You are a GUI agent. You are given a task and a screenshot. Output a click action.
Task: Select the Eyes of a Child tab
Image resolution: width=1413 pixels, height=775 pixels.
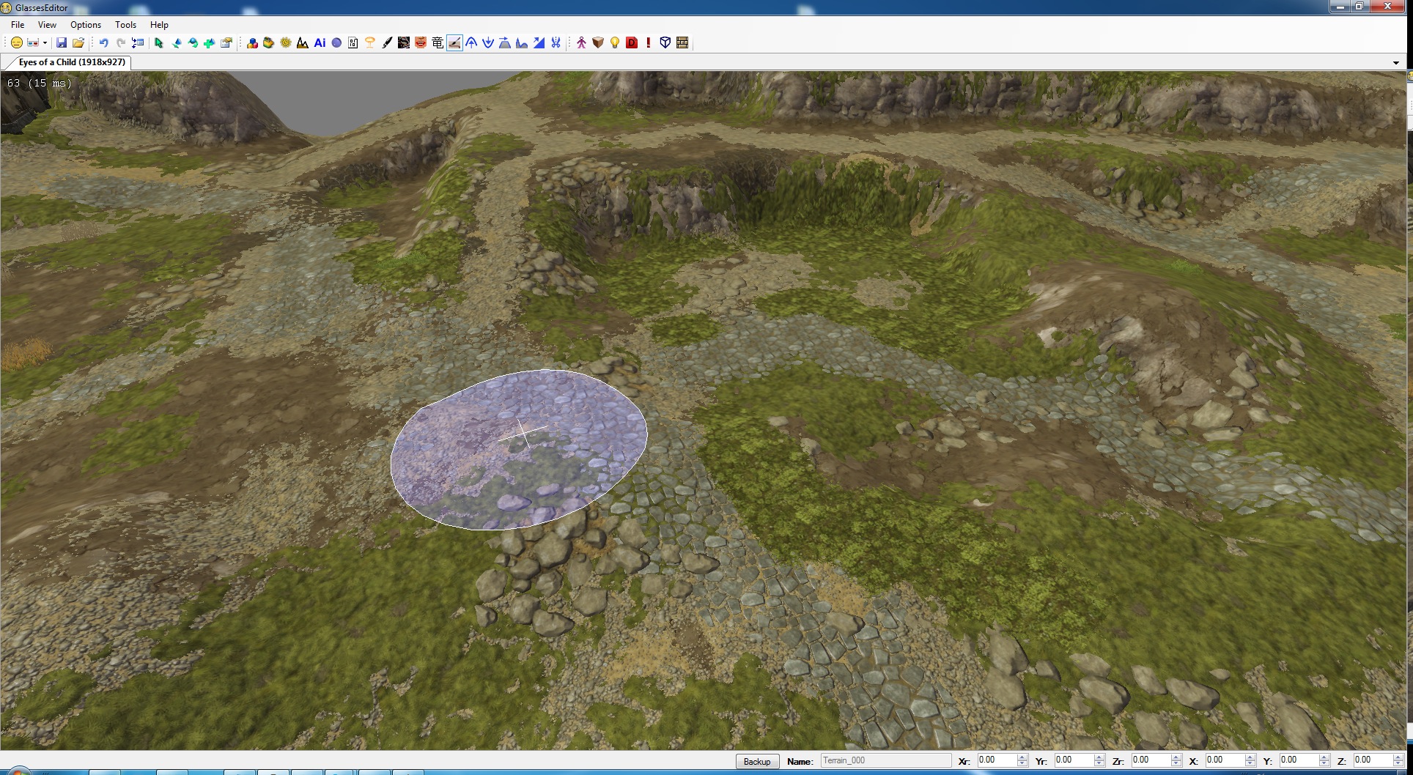pos(71,62)
